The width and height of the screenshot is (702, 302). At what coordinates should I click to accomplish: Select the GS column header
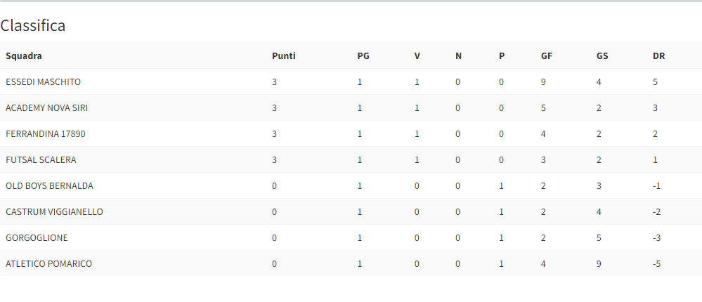point(602,56)
